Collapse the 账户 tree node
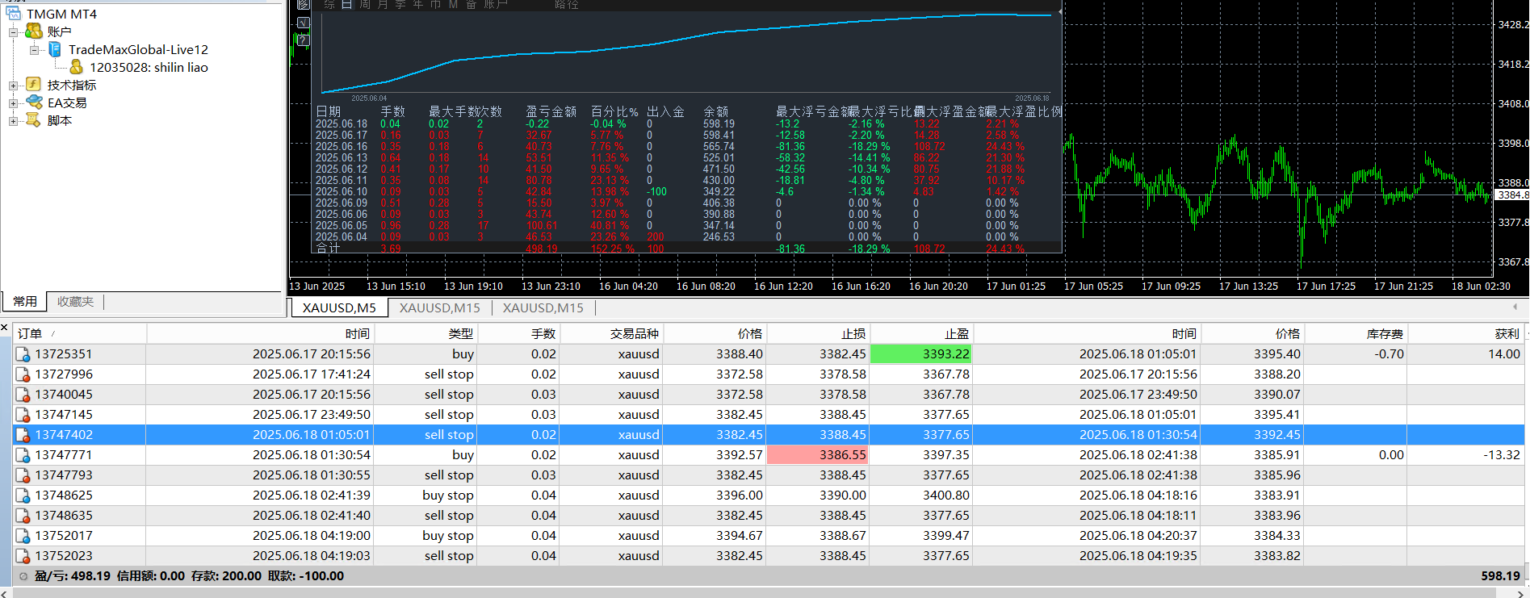1530x598 pixels. tap(14, 32)
